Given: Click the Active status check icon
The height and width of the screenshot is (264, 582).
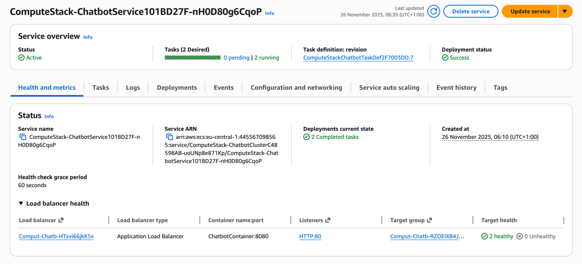Looking at the screenshot, I should (21, 57).
